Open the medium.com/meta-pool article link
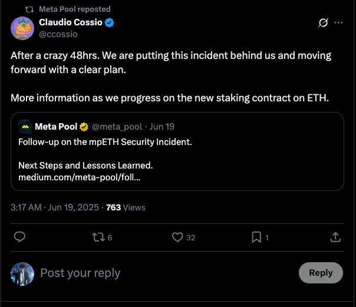 coord(79,177)
